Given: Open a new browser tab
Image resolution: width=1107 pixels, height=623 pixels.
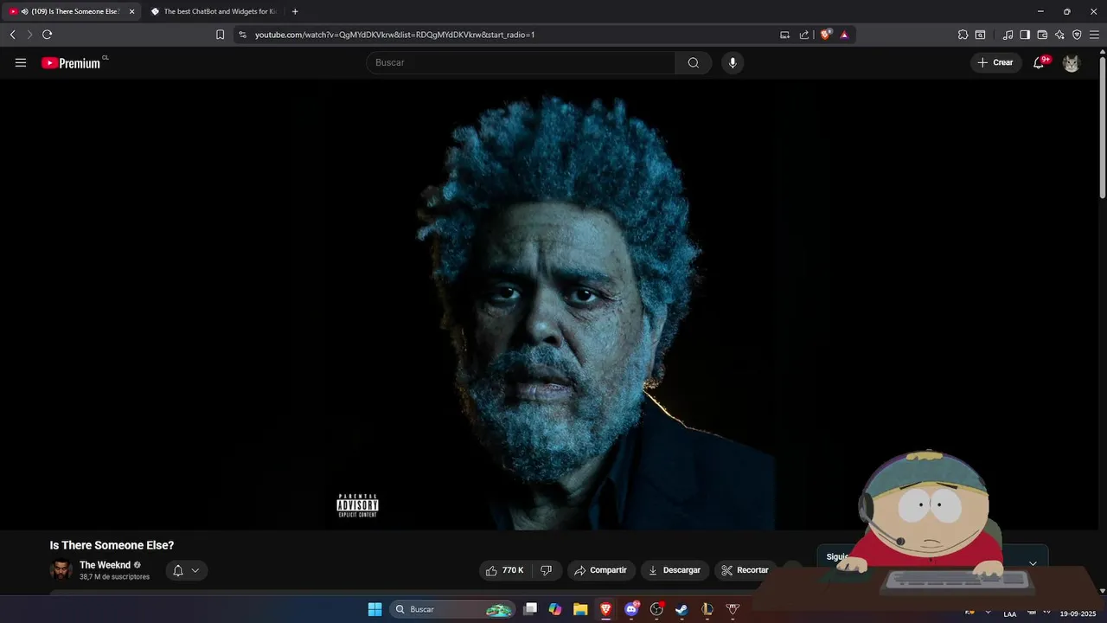Looking at the screenshot, I should pos(295,11).
